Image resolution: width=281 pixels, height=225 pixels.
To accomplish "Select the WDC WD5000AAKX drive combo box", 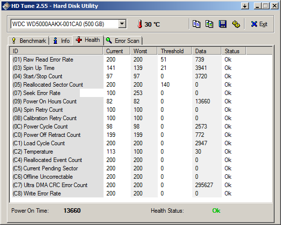I will [69, 24].
